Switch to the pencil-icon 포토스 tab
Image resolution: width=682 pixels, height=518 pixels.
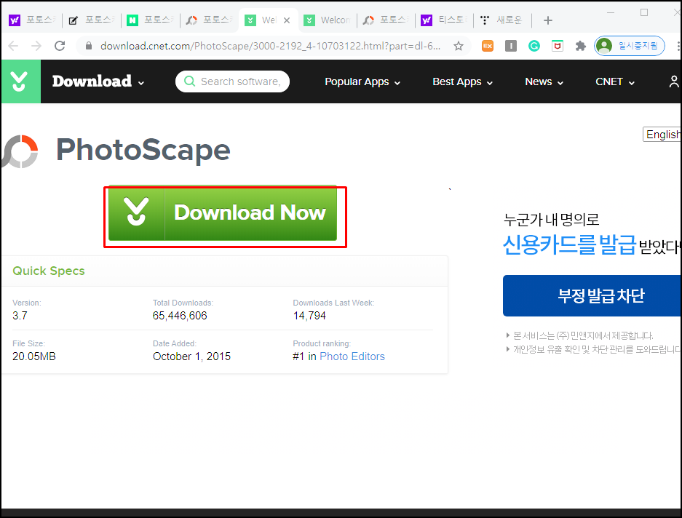pos(91,20)
